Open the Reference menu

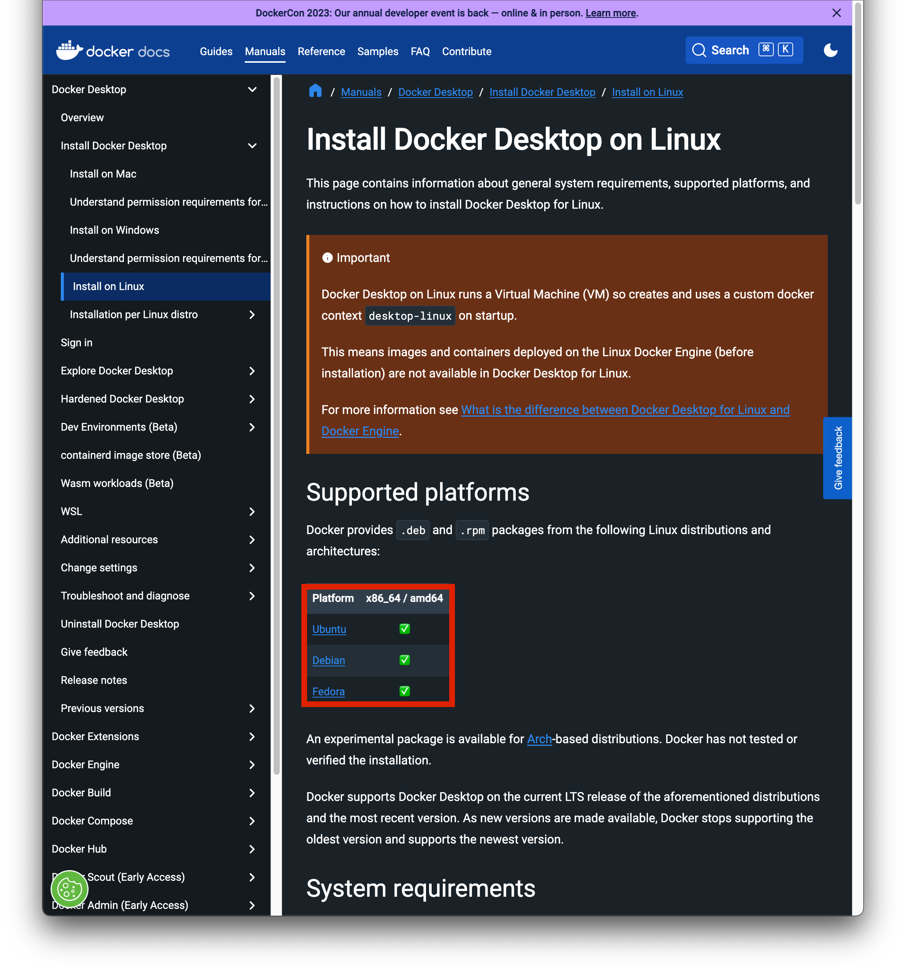tap(321, 51)
